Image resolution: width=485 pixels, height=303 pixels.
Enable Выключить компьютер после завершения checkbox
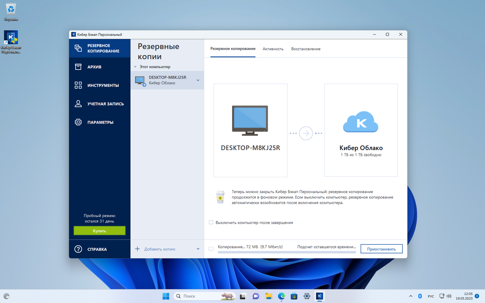pos(211,222)
